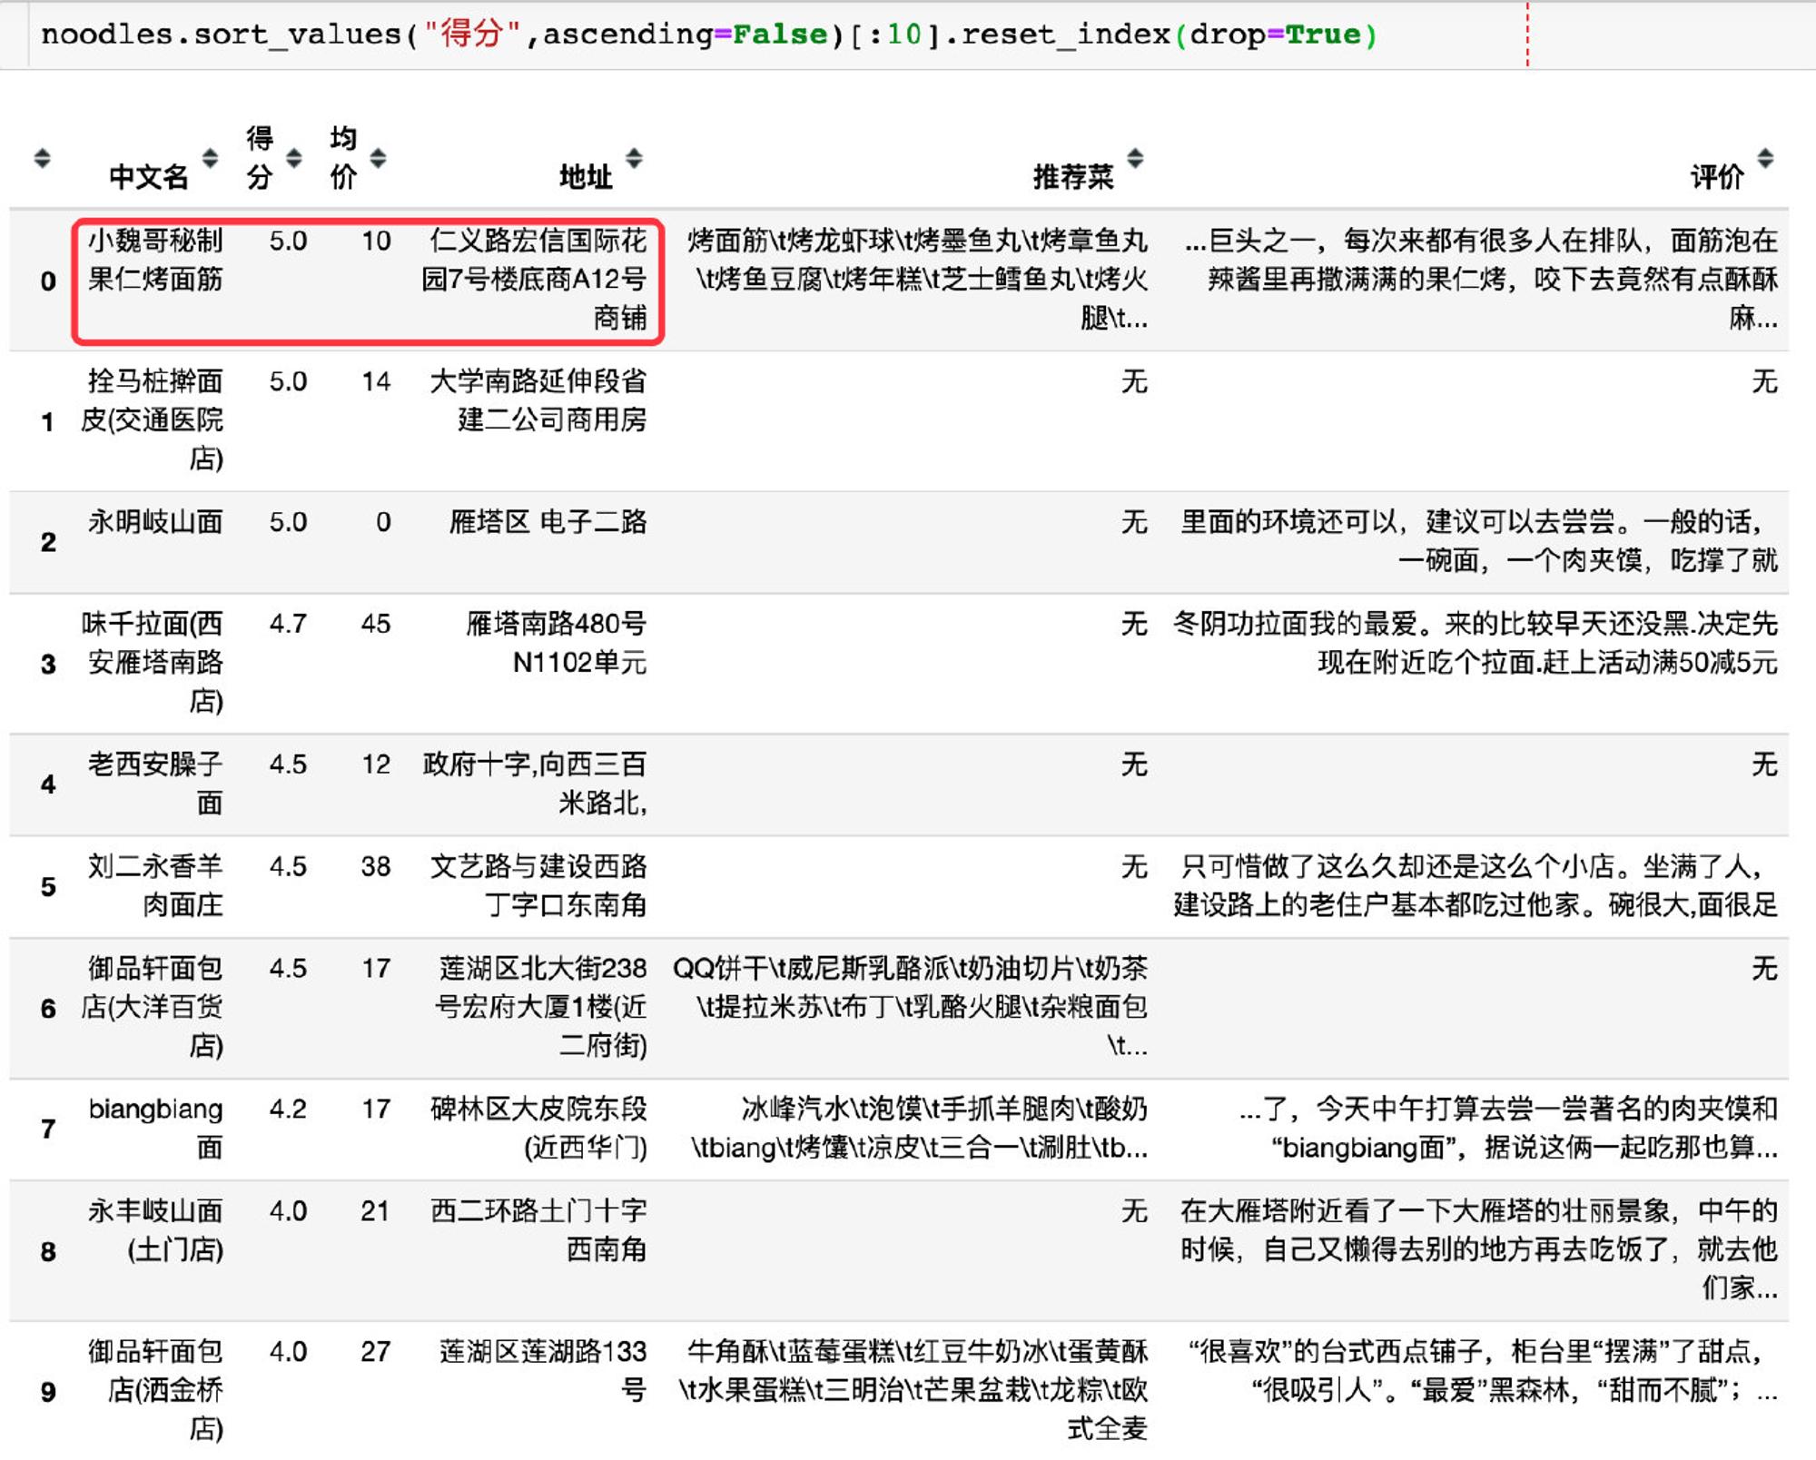The image size is (1816, 1460).
Task: Select price 21 in 永丰岐山面 row
Action: pyautogui.click(x=376, y=1210)
